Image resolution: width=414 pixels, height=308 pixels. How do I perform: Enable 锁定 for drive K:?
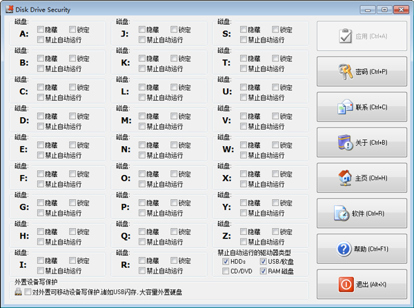[174, 58]
